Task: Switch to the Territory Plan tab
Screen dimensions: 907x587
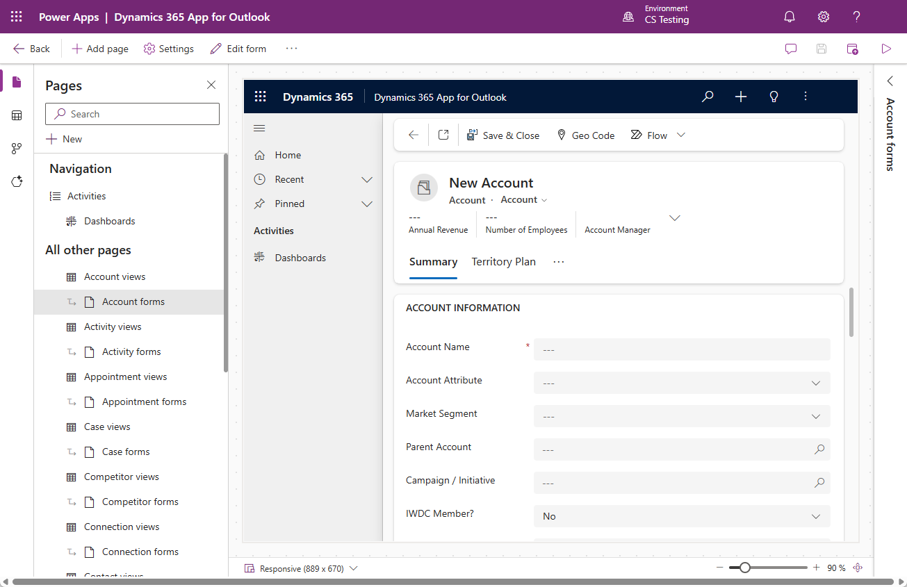Action: click(x=503, y=262)
